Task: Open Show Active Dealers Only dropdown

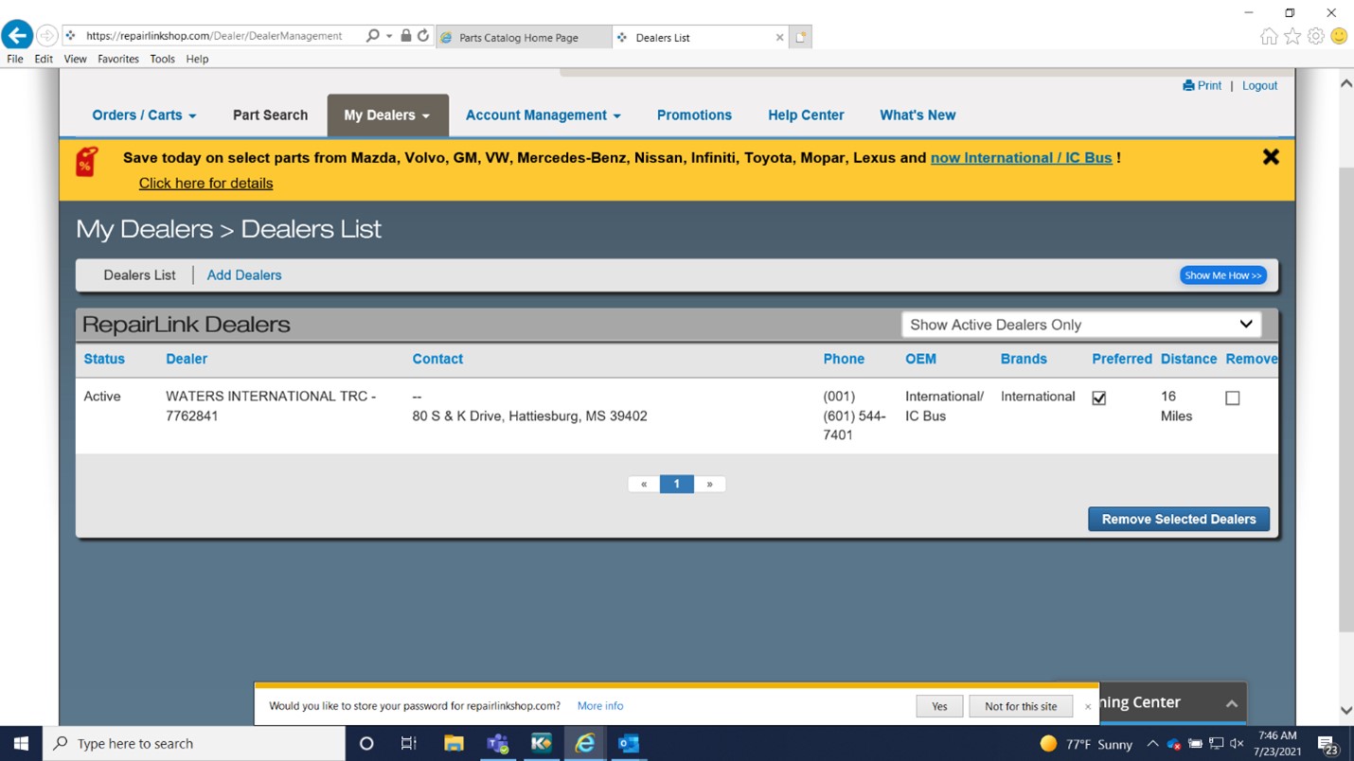Action: tap(1081, 325)
